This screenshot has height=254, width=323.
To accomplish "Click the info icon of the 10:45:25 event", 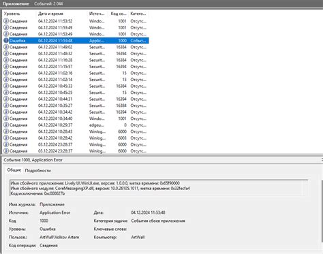I will [6, 93].
